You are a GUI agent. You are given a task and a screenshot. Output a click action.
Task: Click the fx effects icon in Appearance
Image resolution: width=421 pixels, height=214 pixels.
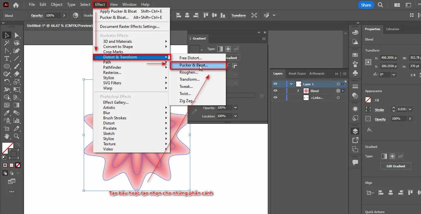[x=369, y=130]
